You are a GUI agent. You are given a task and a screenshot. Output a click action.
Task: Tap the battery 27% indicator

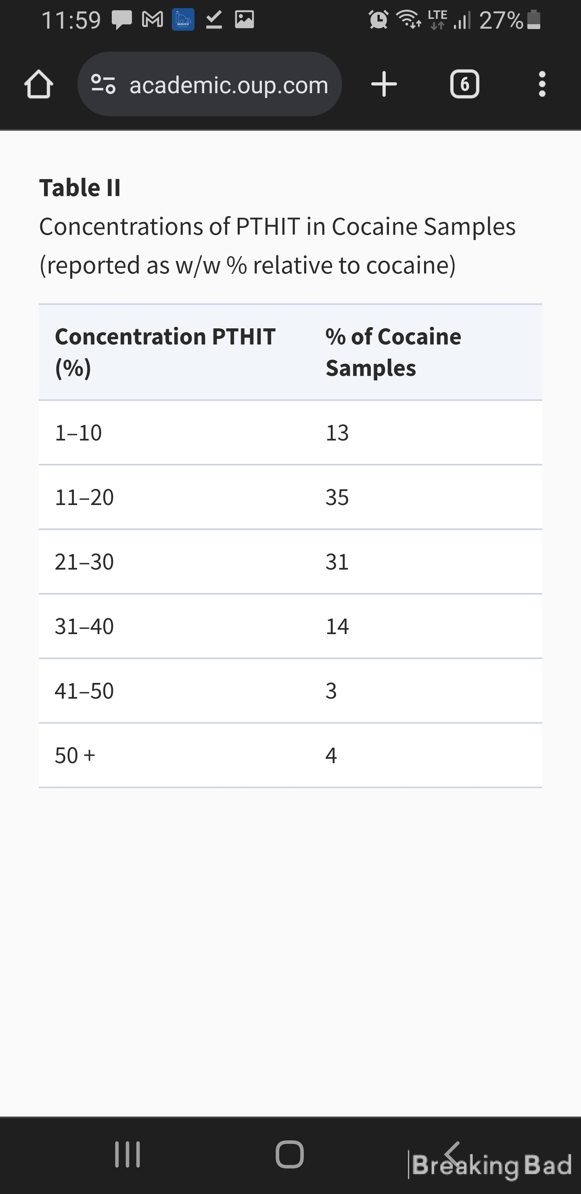click(510, 20)
